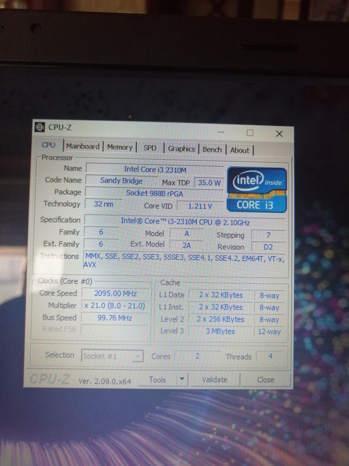Click the Level 3 value 3 MBytes
This screenshot has height=466, width=349.
click(x=221, y=331)
